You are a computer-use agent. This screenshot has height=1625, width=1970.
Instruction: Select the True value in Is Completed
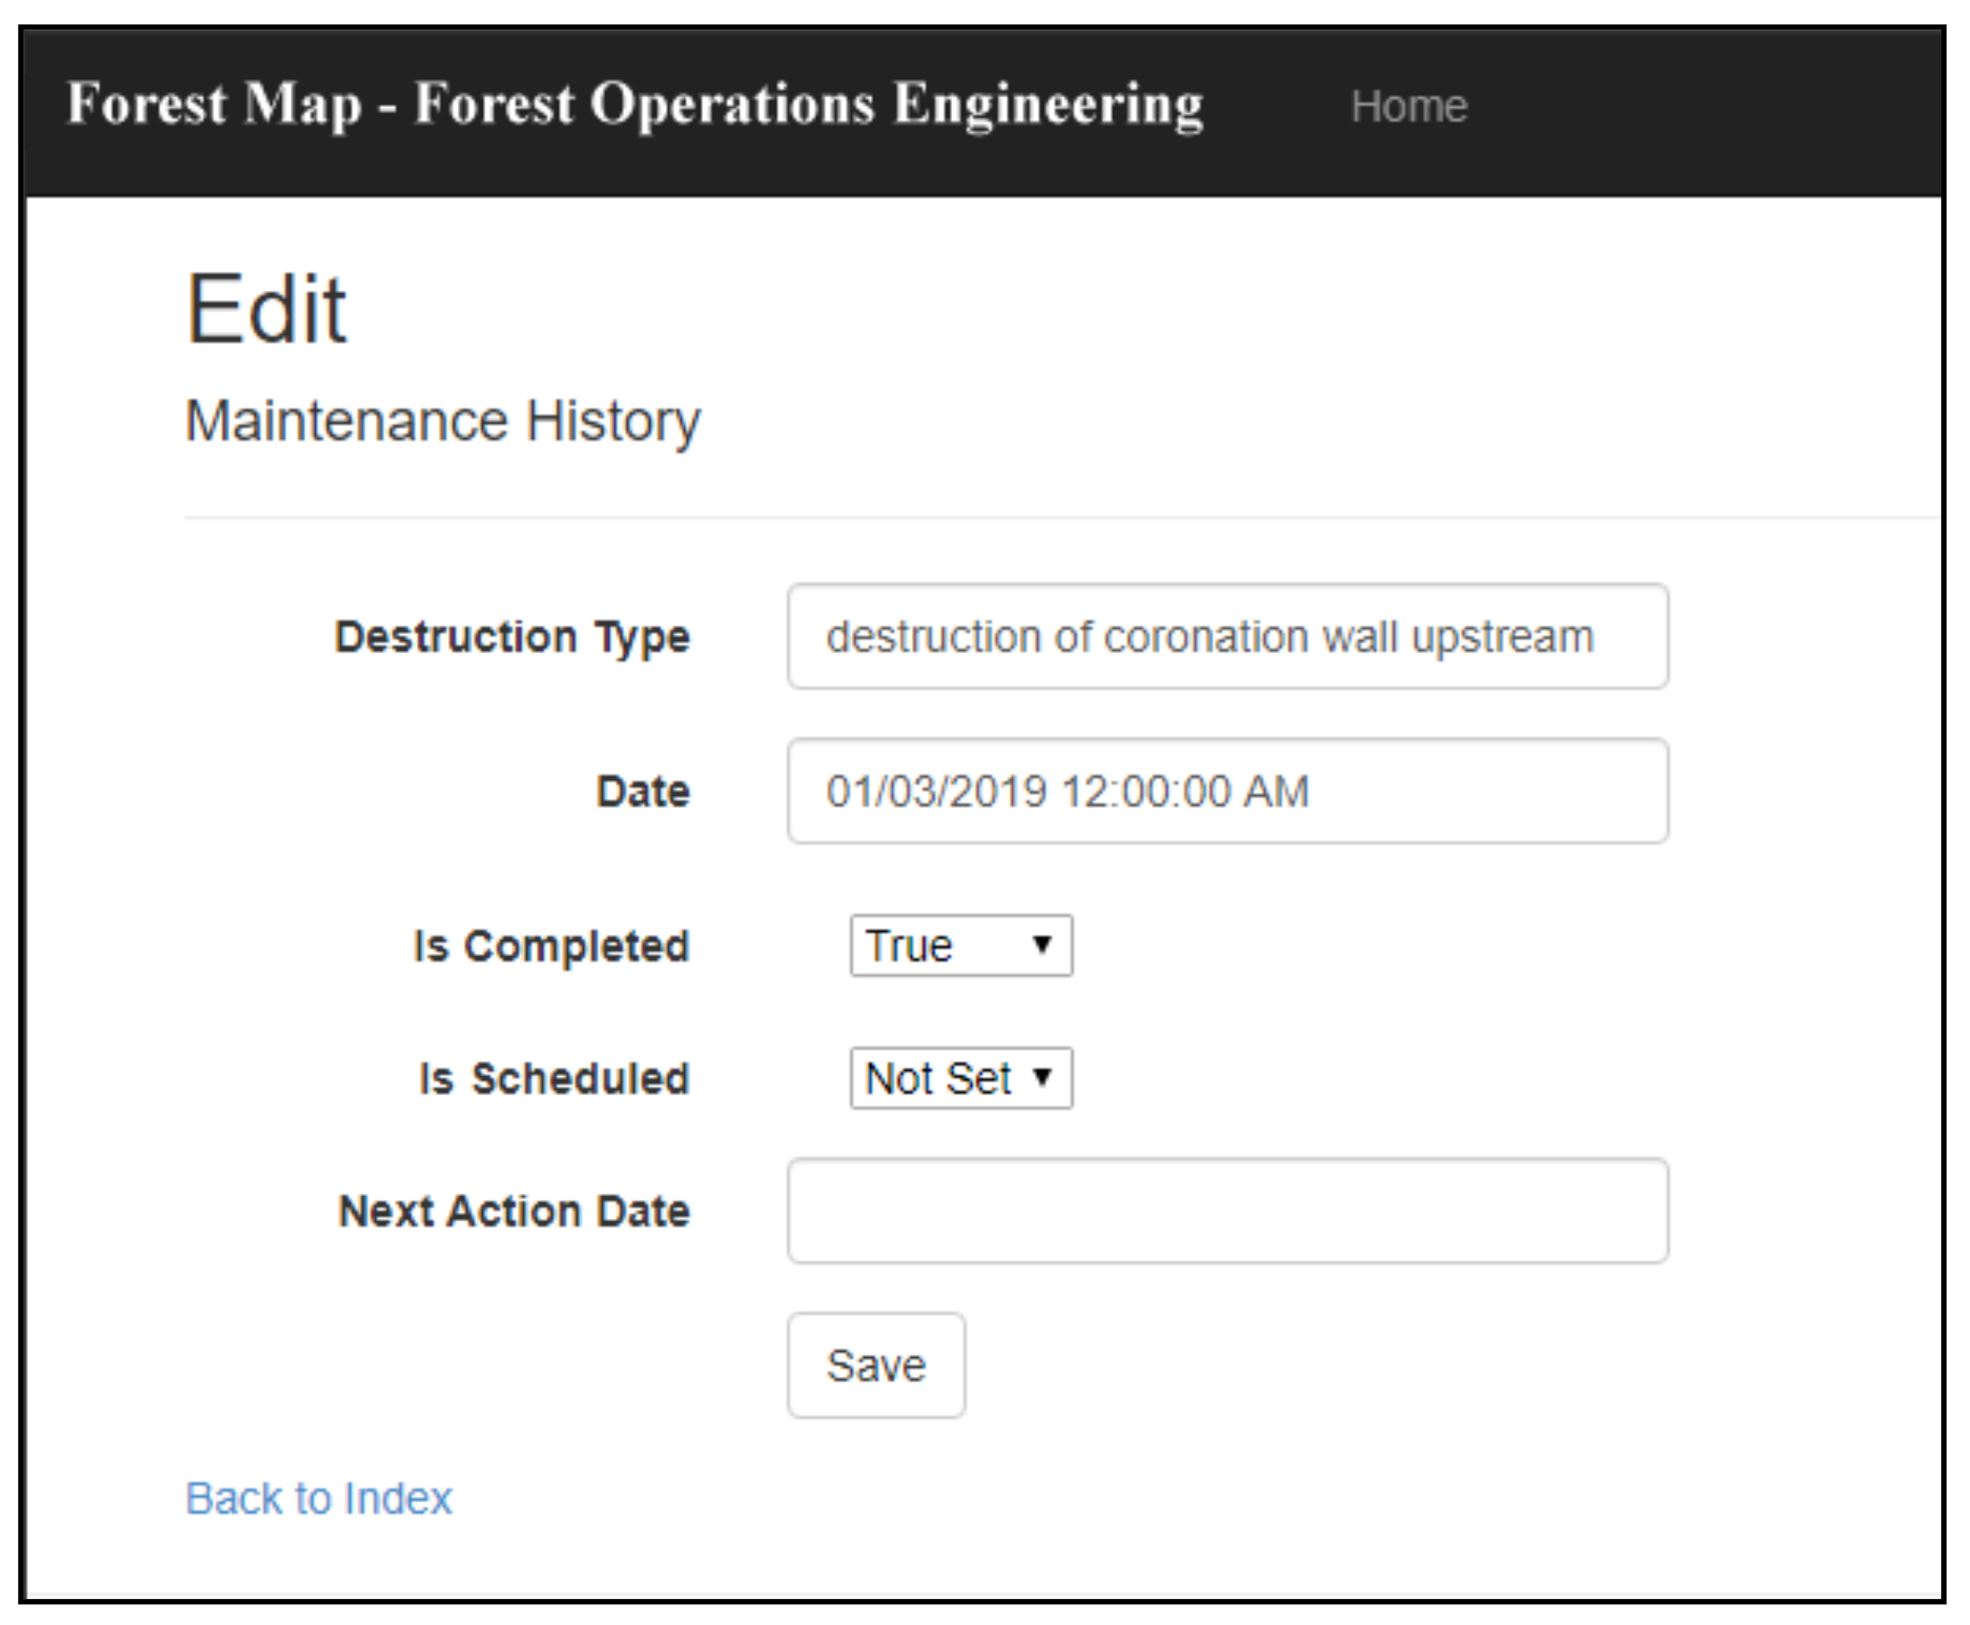[x=908, y=946]
